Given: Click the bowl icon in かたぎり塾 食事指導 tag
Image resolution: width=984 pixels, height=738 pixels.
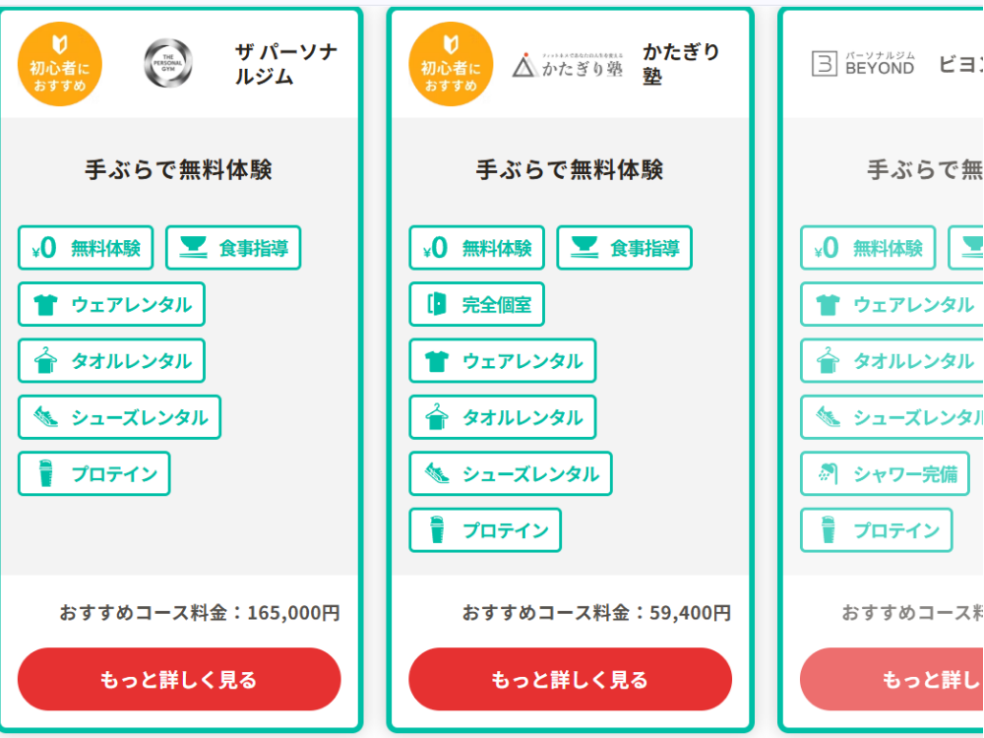Looking at the screenshot, I should [584, 248].
